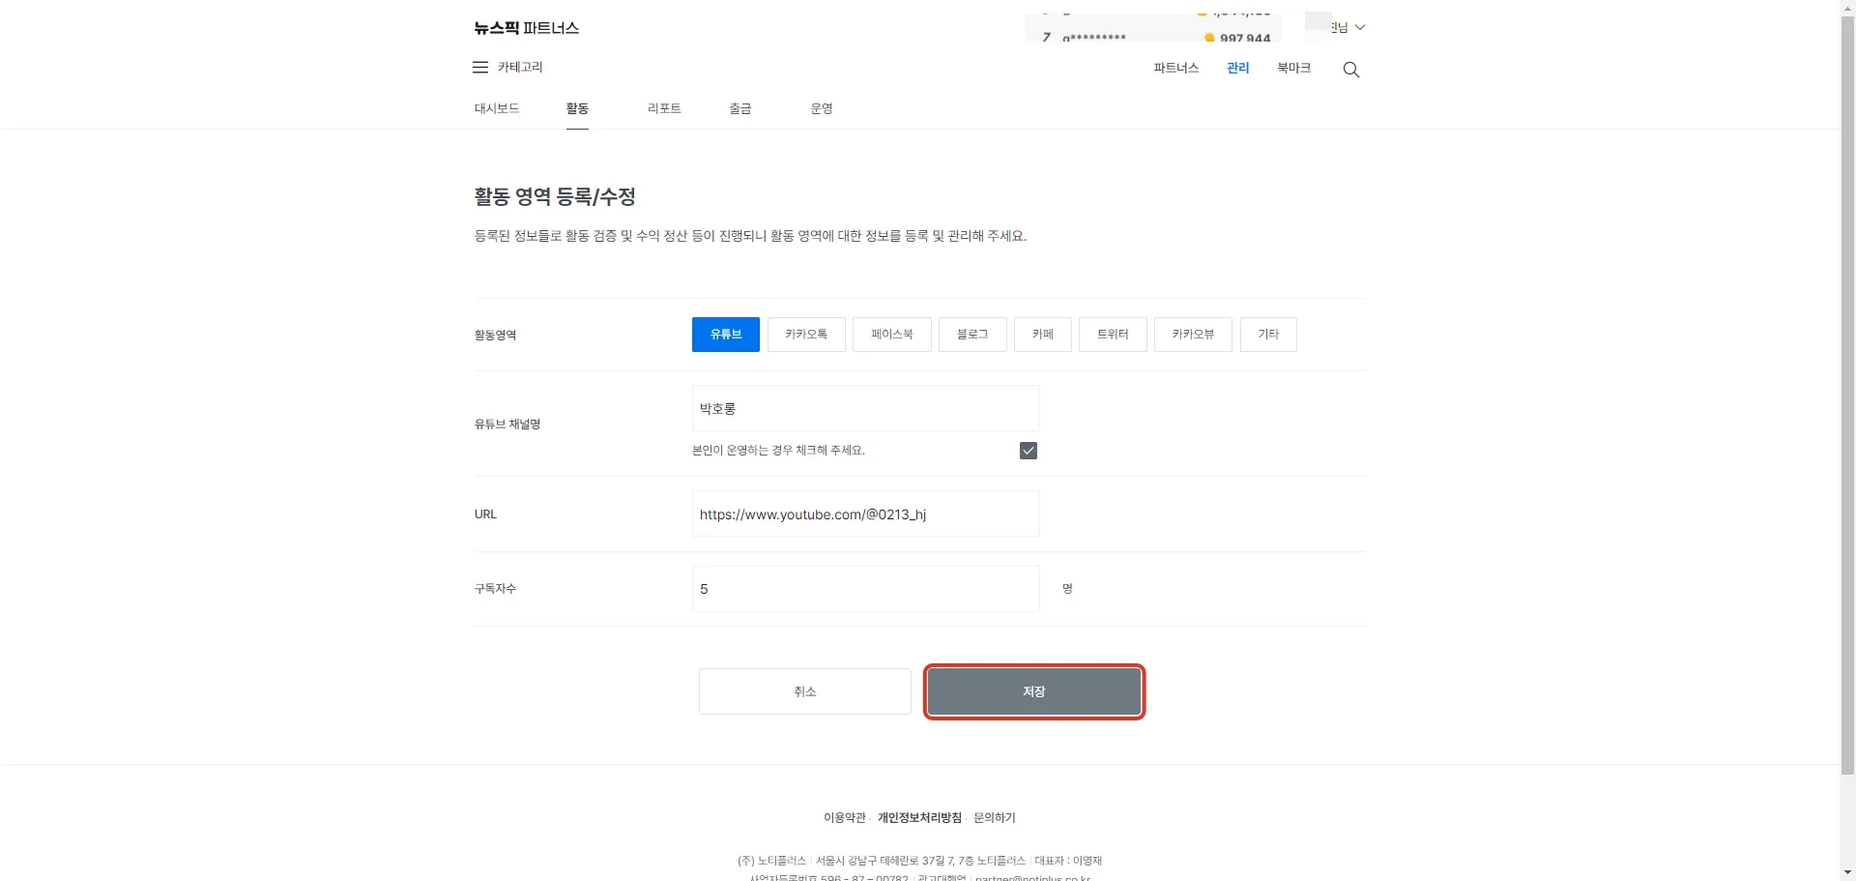The width and height of the screenshot is (1856, 881).
Task: Select 유튜브 as activity area
Action: coord(726,335)
